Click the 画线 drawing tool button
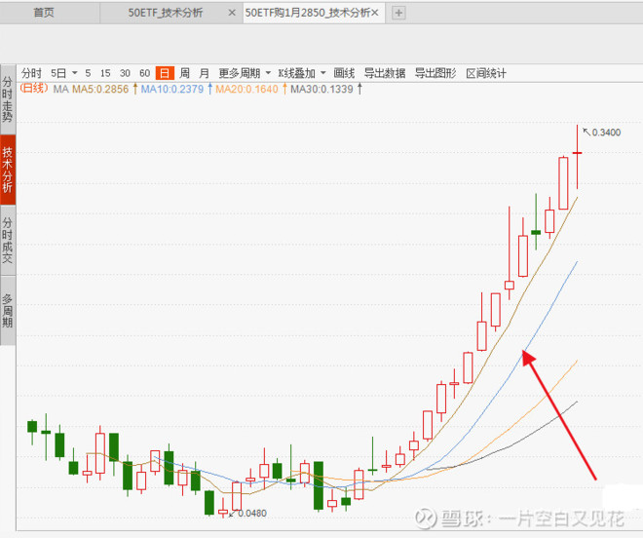Screen dimensions: 643x538 coord(344,73)
